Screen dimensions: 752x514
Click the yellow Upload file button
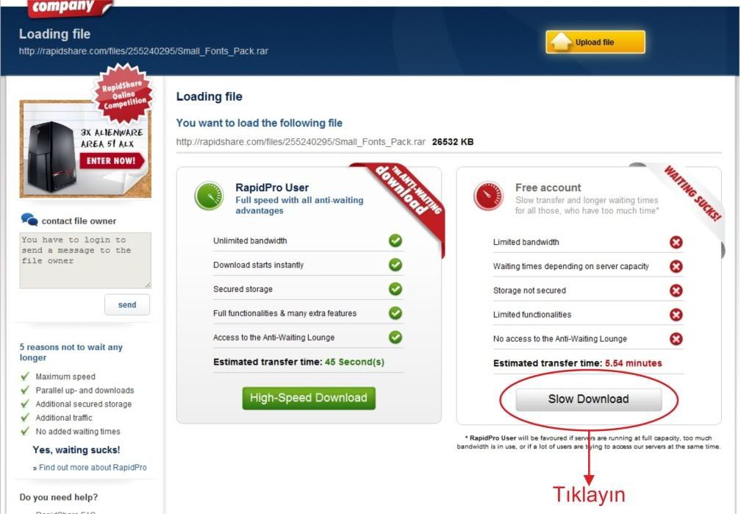click(595, 42)
